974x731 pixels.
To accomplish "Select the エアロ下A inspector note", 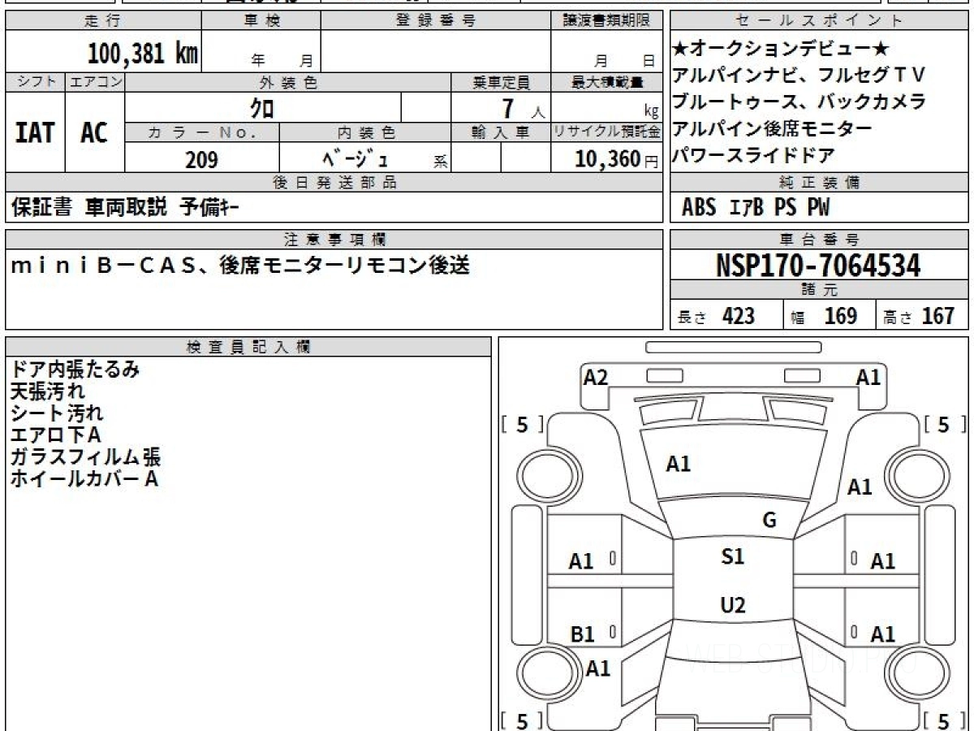I will tap(55, 435).
